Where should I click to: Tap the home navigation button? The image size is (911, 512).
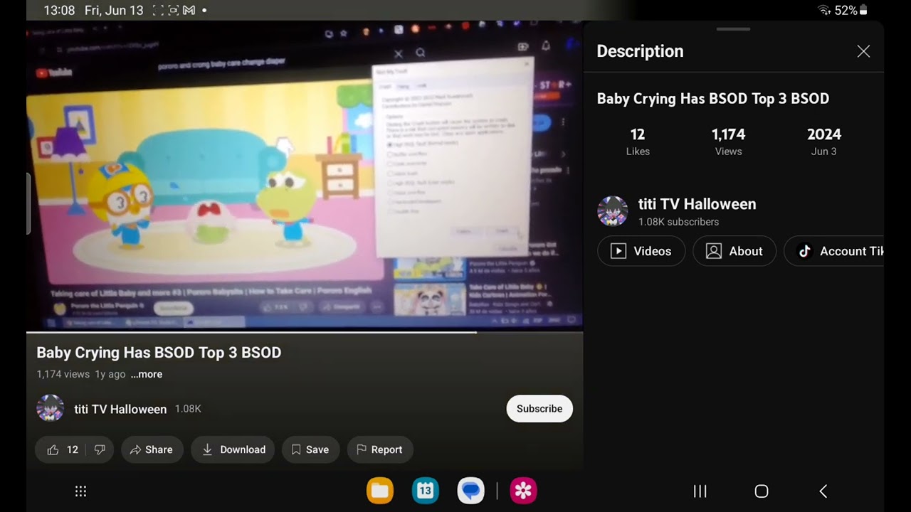point(762,491)
